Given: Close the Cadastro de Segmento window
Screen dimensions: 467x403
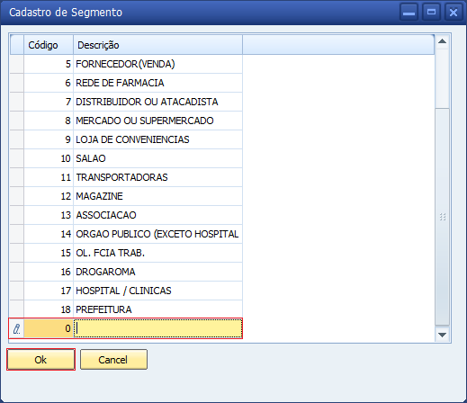Looking at the screenshot, I should click(x=454, y=13).
